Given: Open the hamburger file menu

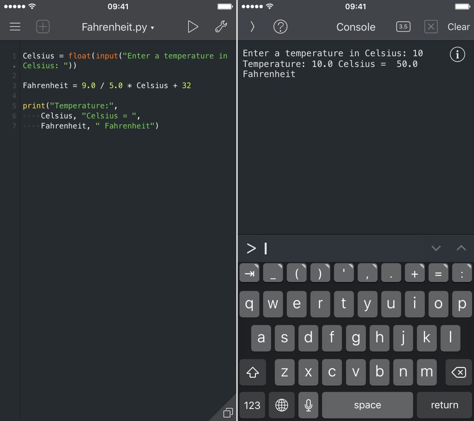Looking at the screenshot, I should coord(15,26).
